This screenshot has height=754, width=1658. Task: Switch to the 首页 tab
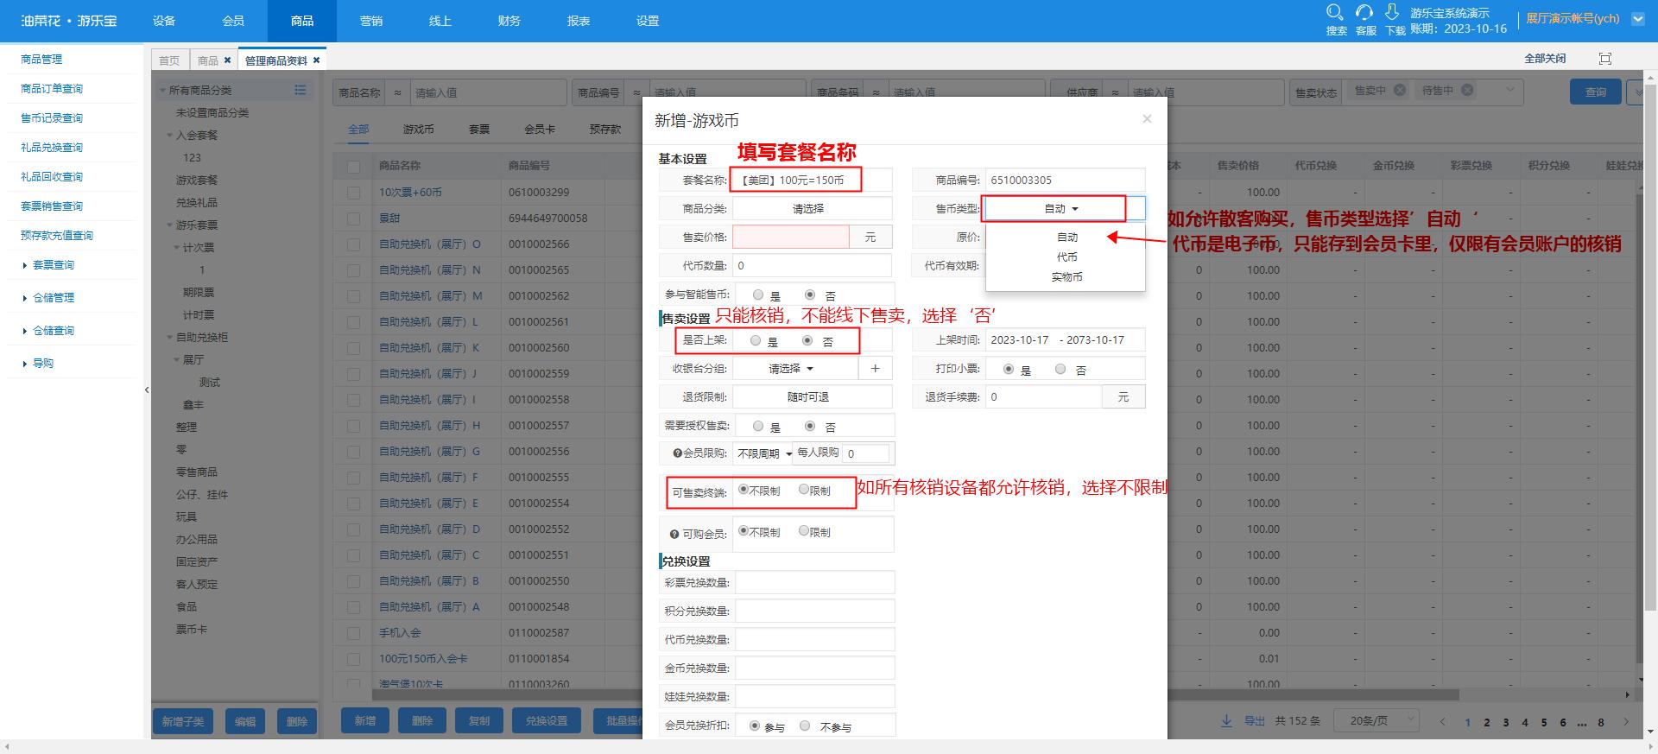pyautogui.click(x=169, y=60)
